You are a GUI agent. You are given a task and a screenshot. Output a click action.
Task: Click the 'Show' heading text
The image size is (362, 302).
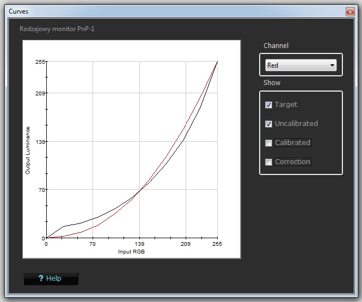tap(272, 82)
